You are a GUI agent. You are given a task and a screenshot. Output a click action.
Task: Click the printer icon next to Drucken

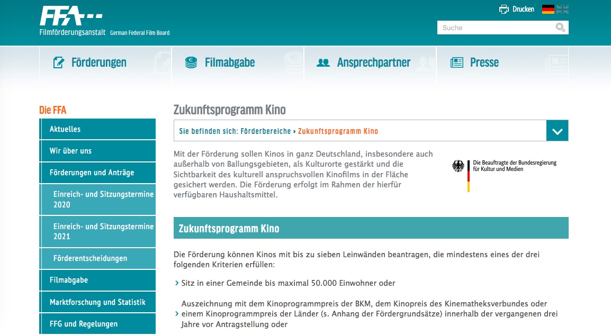[x=504, y=10]
